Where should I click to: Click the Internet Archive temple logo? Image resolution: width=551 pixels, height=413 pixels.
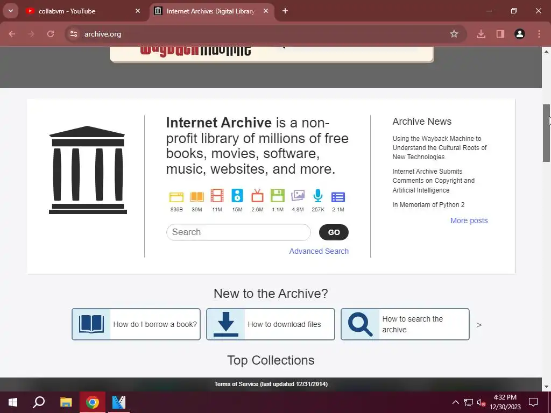pos(88,170)
